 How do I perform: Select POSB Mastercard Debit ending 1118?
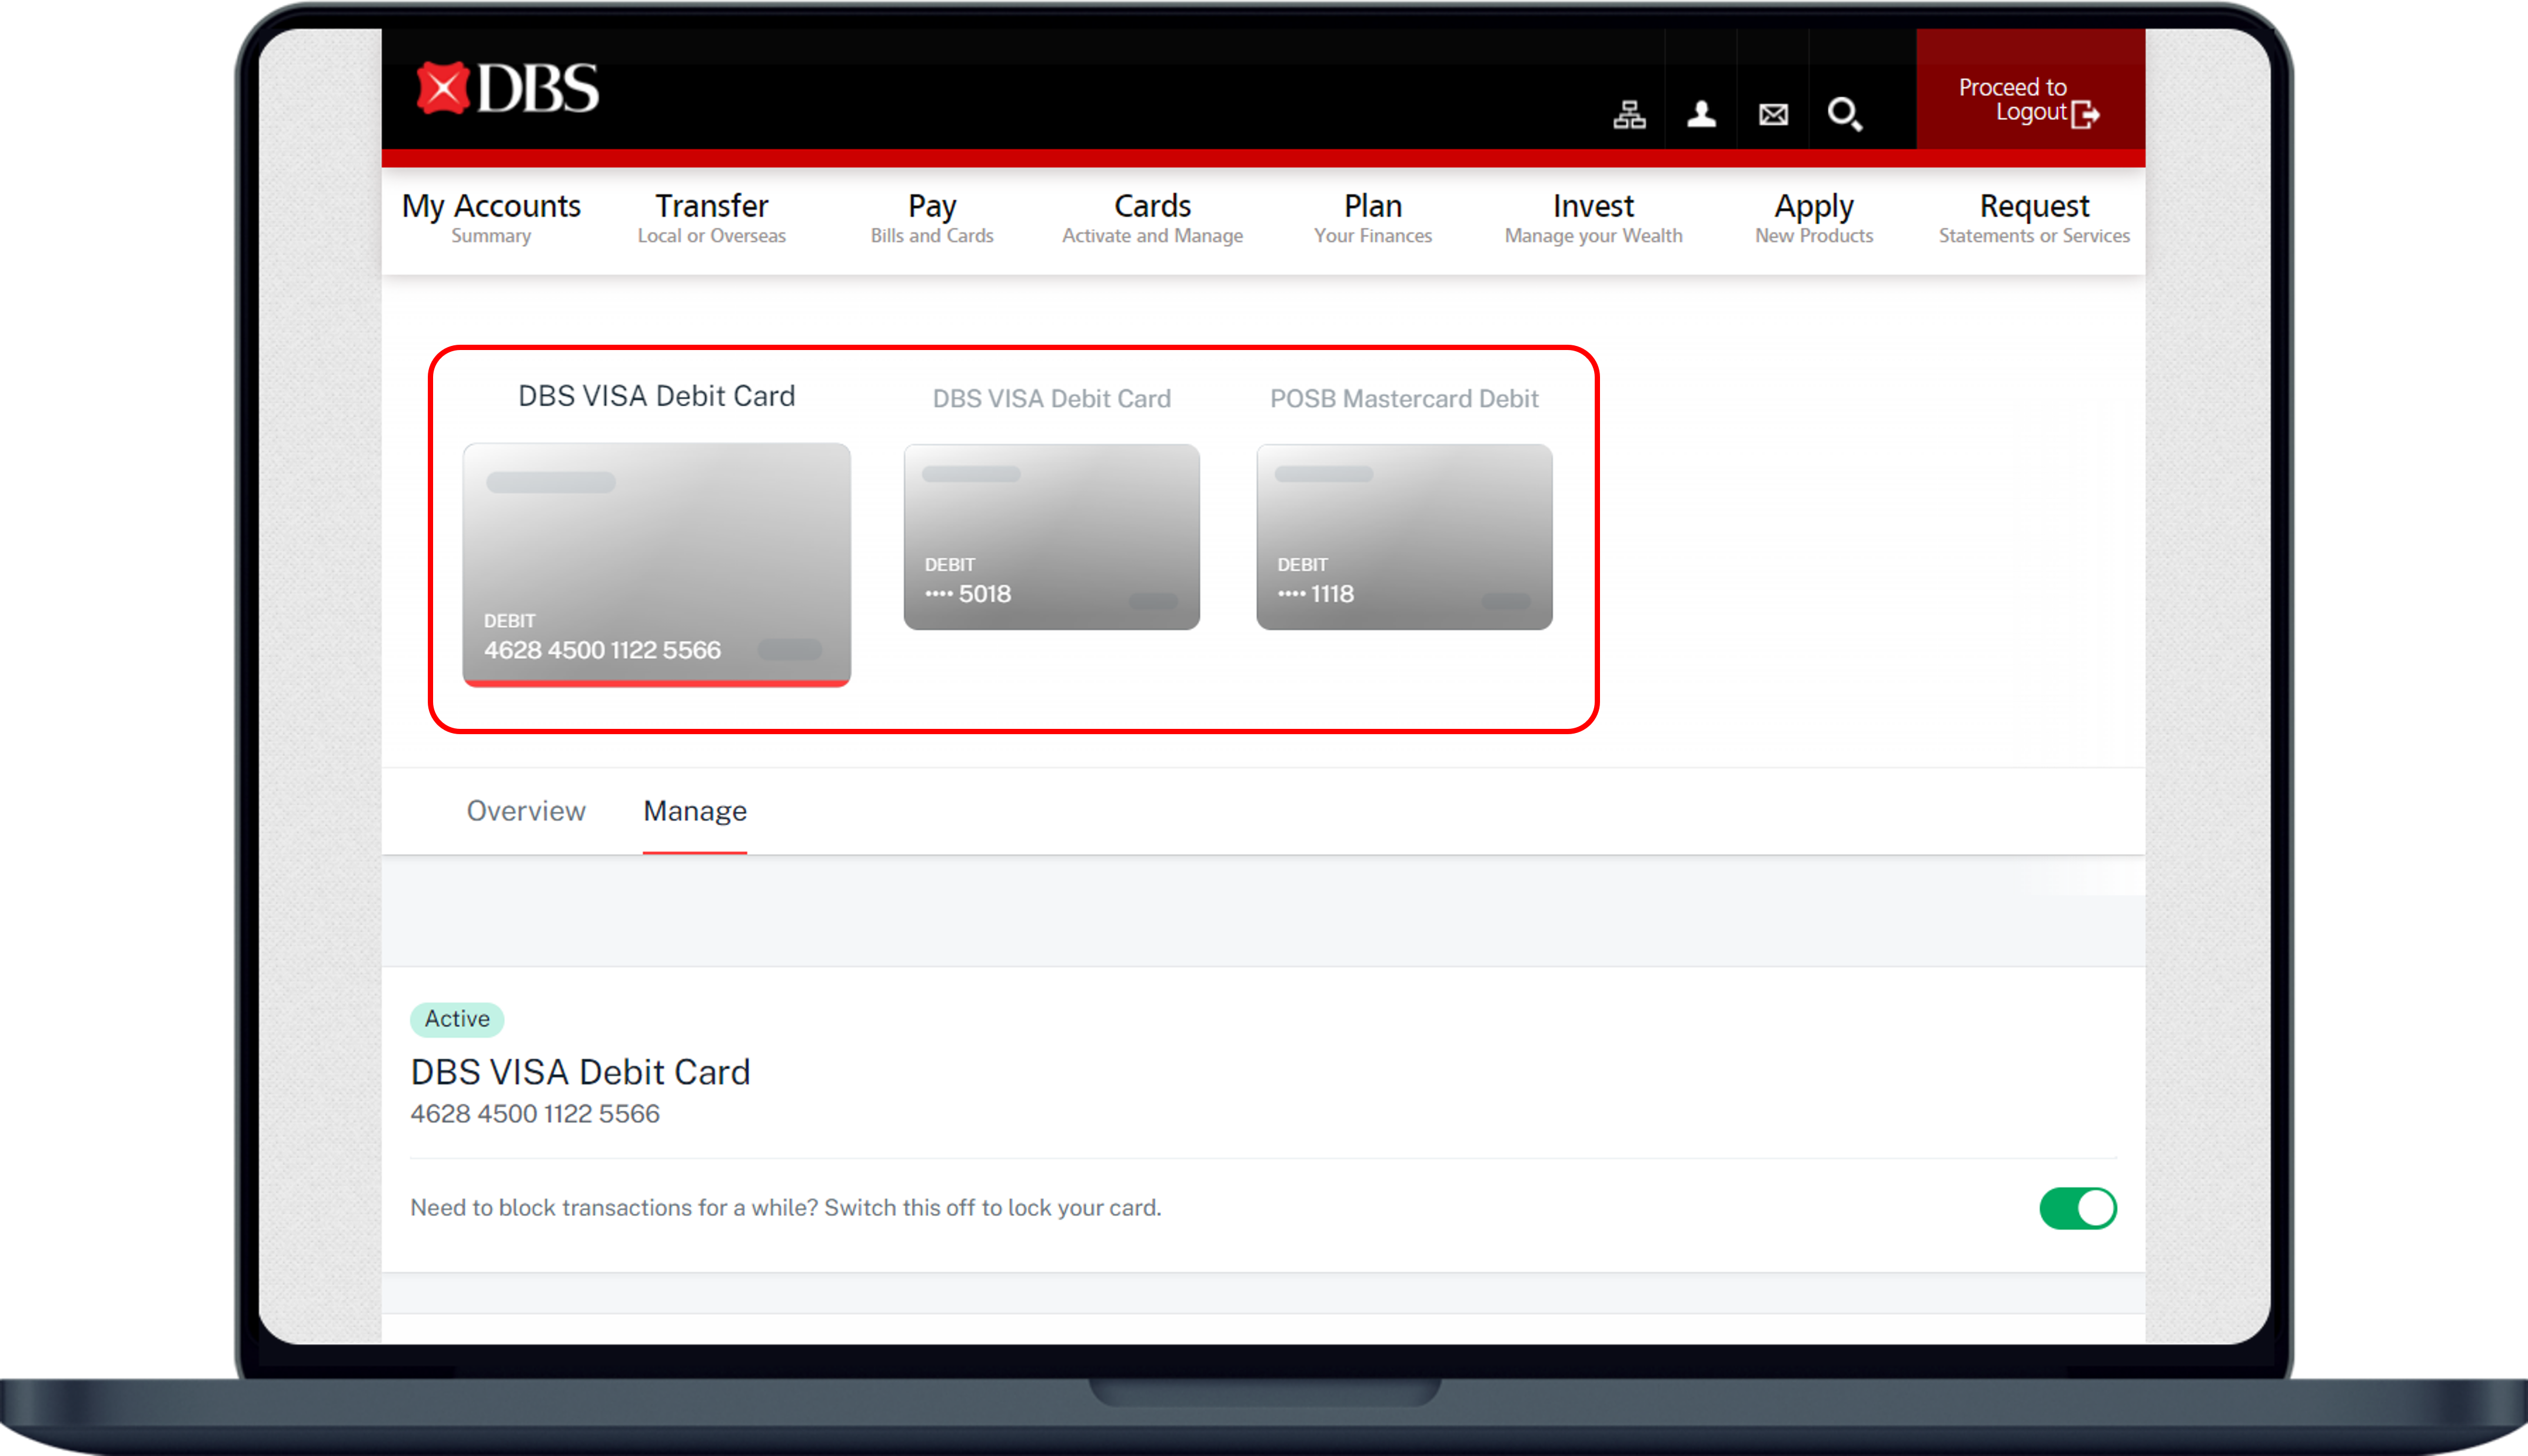1404,537
